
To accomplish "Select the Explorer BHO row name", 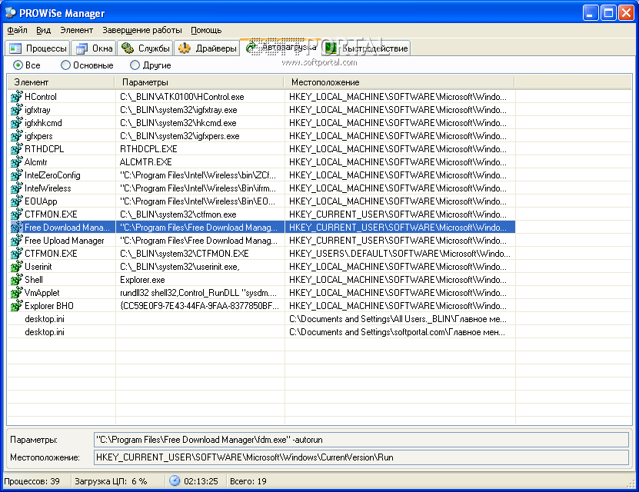I will click(49, 305).
